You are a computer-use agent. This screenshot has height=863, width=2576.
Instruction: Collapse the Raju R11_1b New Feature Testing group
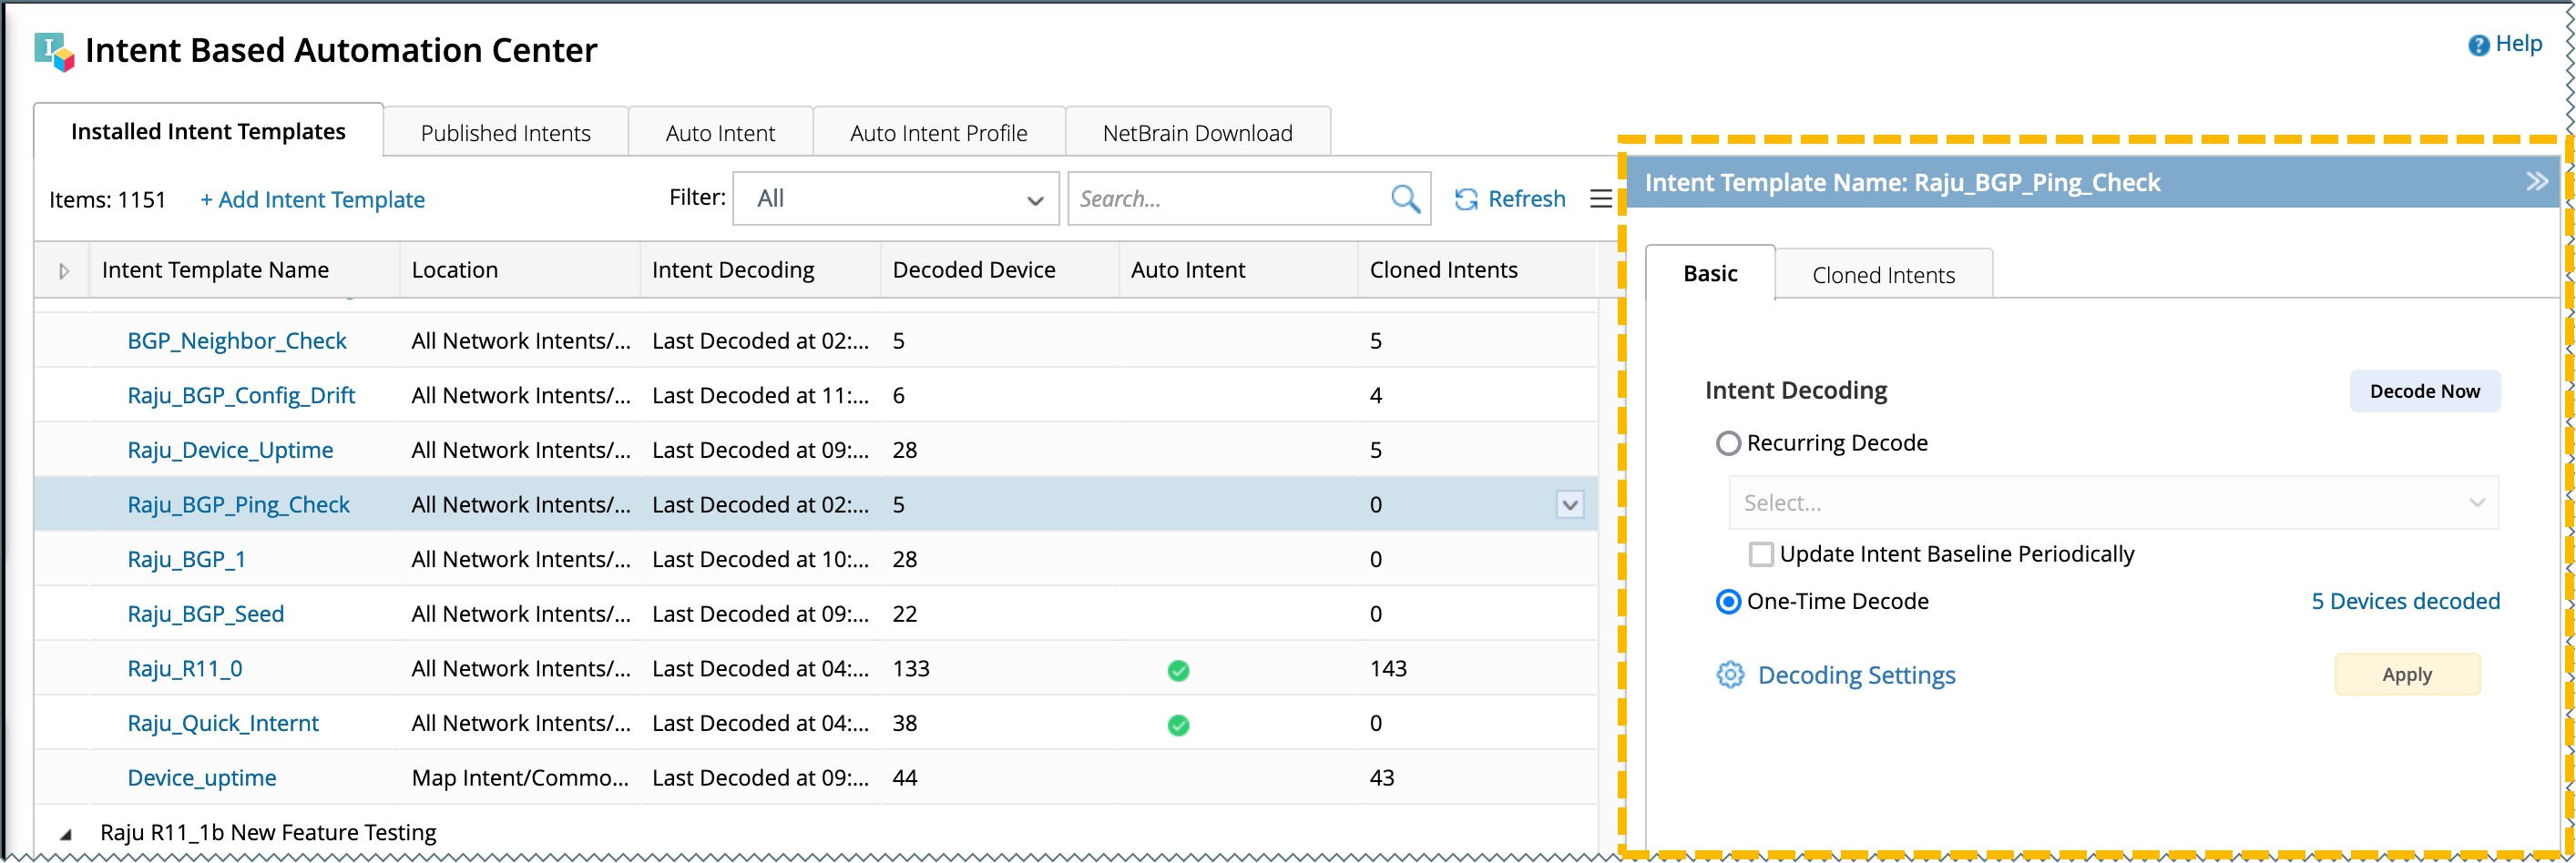(65, 834)
